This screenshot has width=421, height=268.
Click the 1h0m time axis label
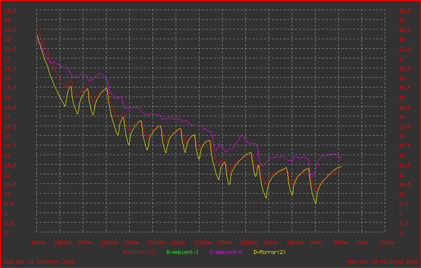(x=362, y=242)
